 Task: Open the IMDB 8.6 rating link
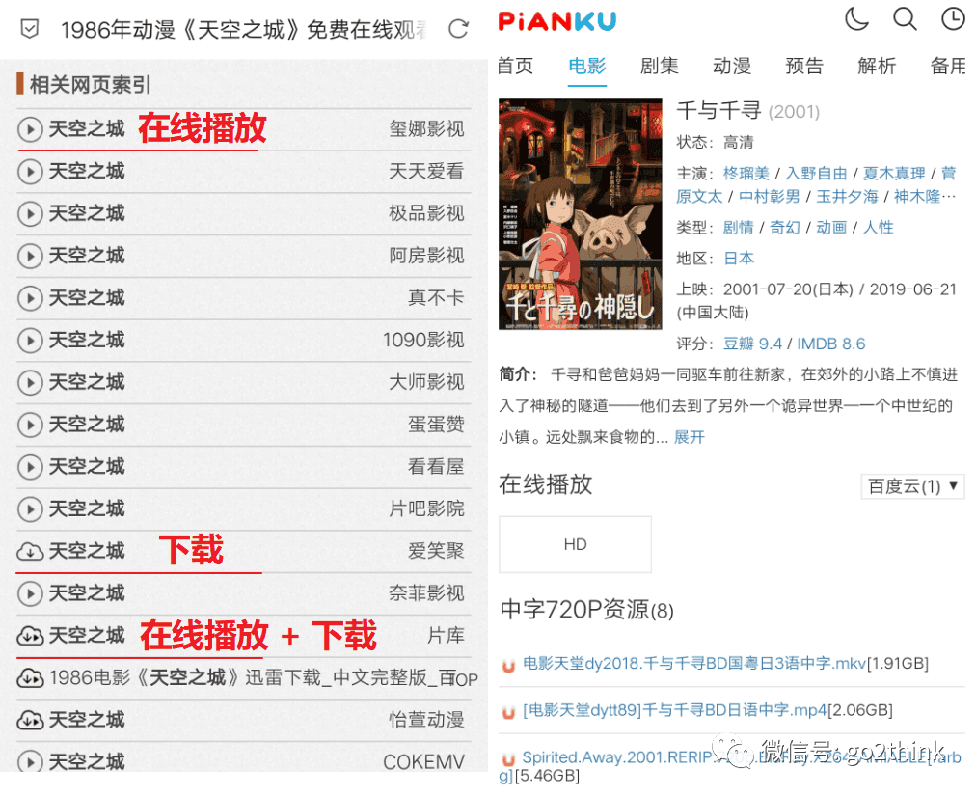point(831,344)
